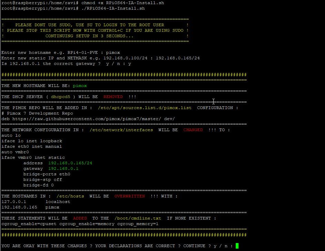
Task: Click the red ADDED statement text
Action: [80, 218]
